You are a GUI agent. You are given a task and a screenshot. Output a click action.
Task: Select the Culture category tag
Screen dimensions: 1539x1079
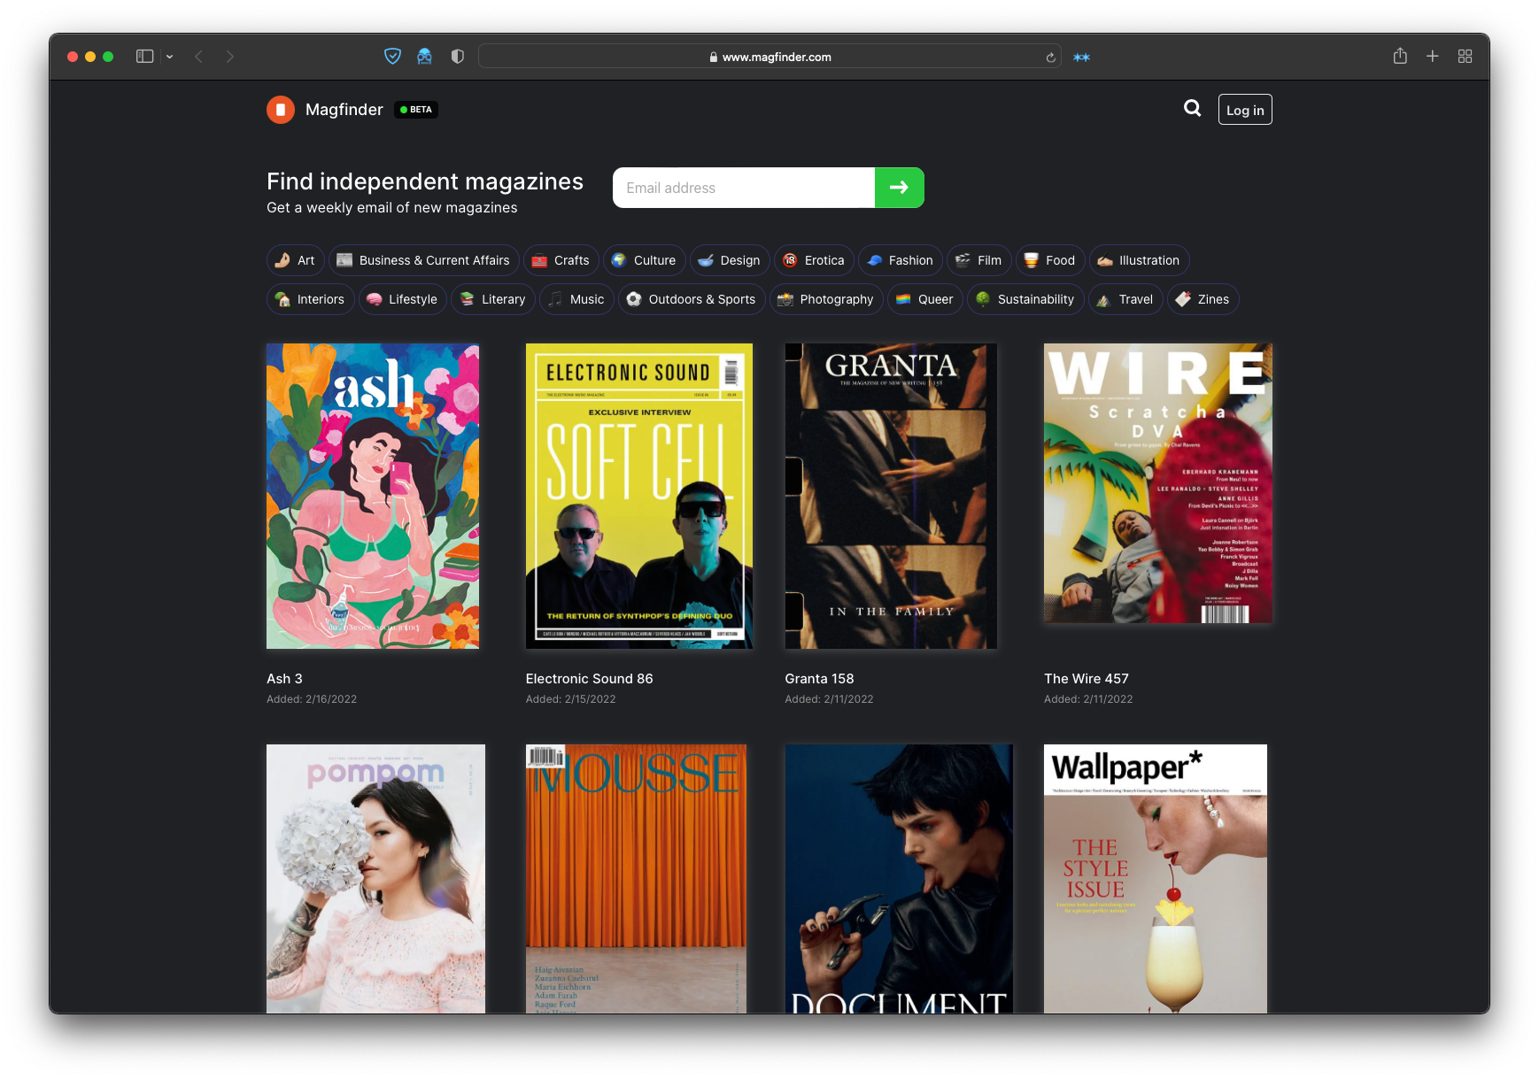(x=644, y=260)
